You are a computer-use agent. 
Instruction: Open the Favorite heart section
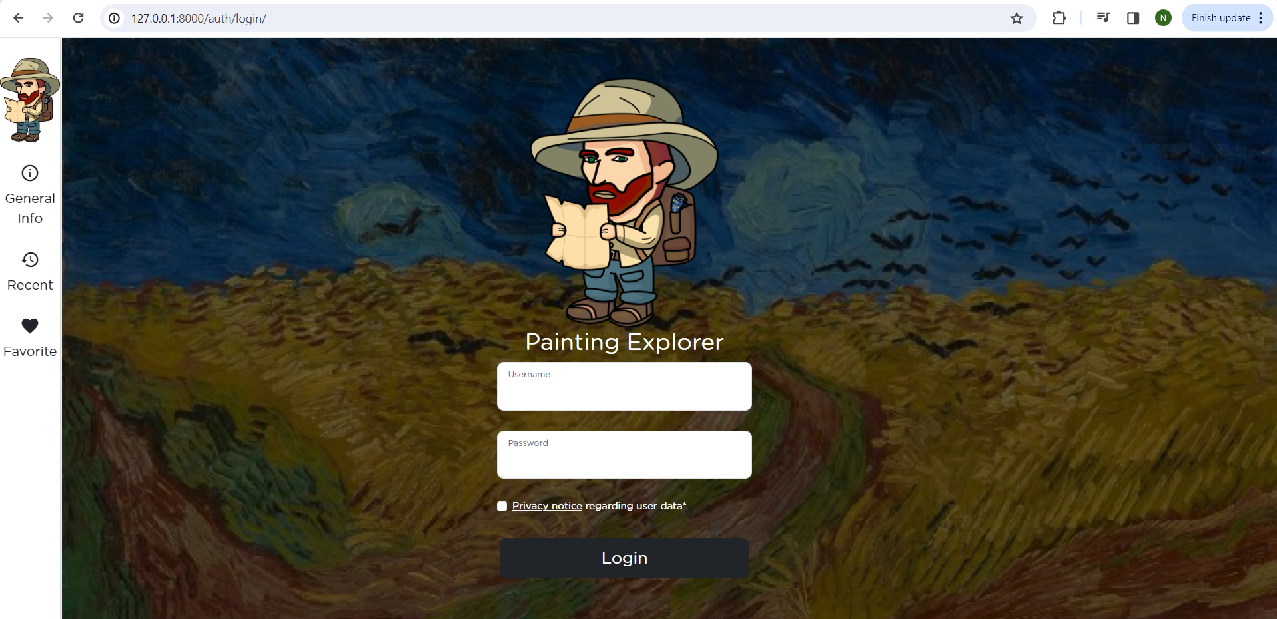pyautogui.click(x=30, y=338)
